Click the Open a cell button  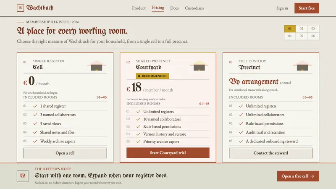[x=65, y=153]
